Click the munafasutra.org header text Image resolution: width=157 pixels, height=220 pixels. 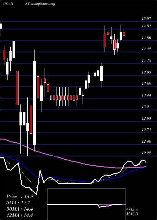(x=42, y=4)
